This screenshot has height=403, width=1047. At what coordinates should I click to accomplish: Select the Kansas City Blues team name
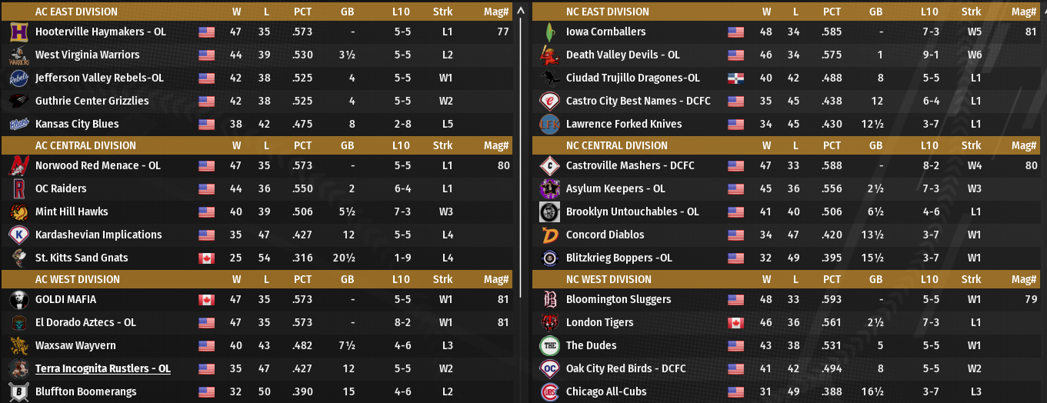click(77, 125)
